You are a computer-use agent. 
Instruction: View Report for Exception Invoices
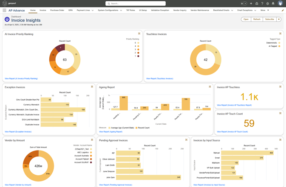click(x=18, y=131)
